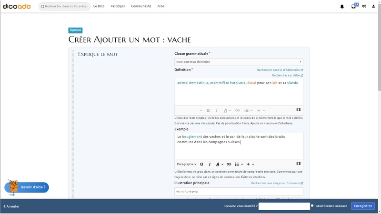Expand the text style arrow in the Définition toolbar

pos(230,111)
